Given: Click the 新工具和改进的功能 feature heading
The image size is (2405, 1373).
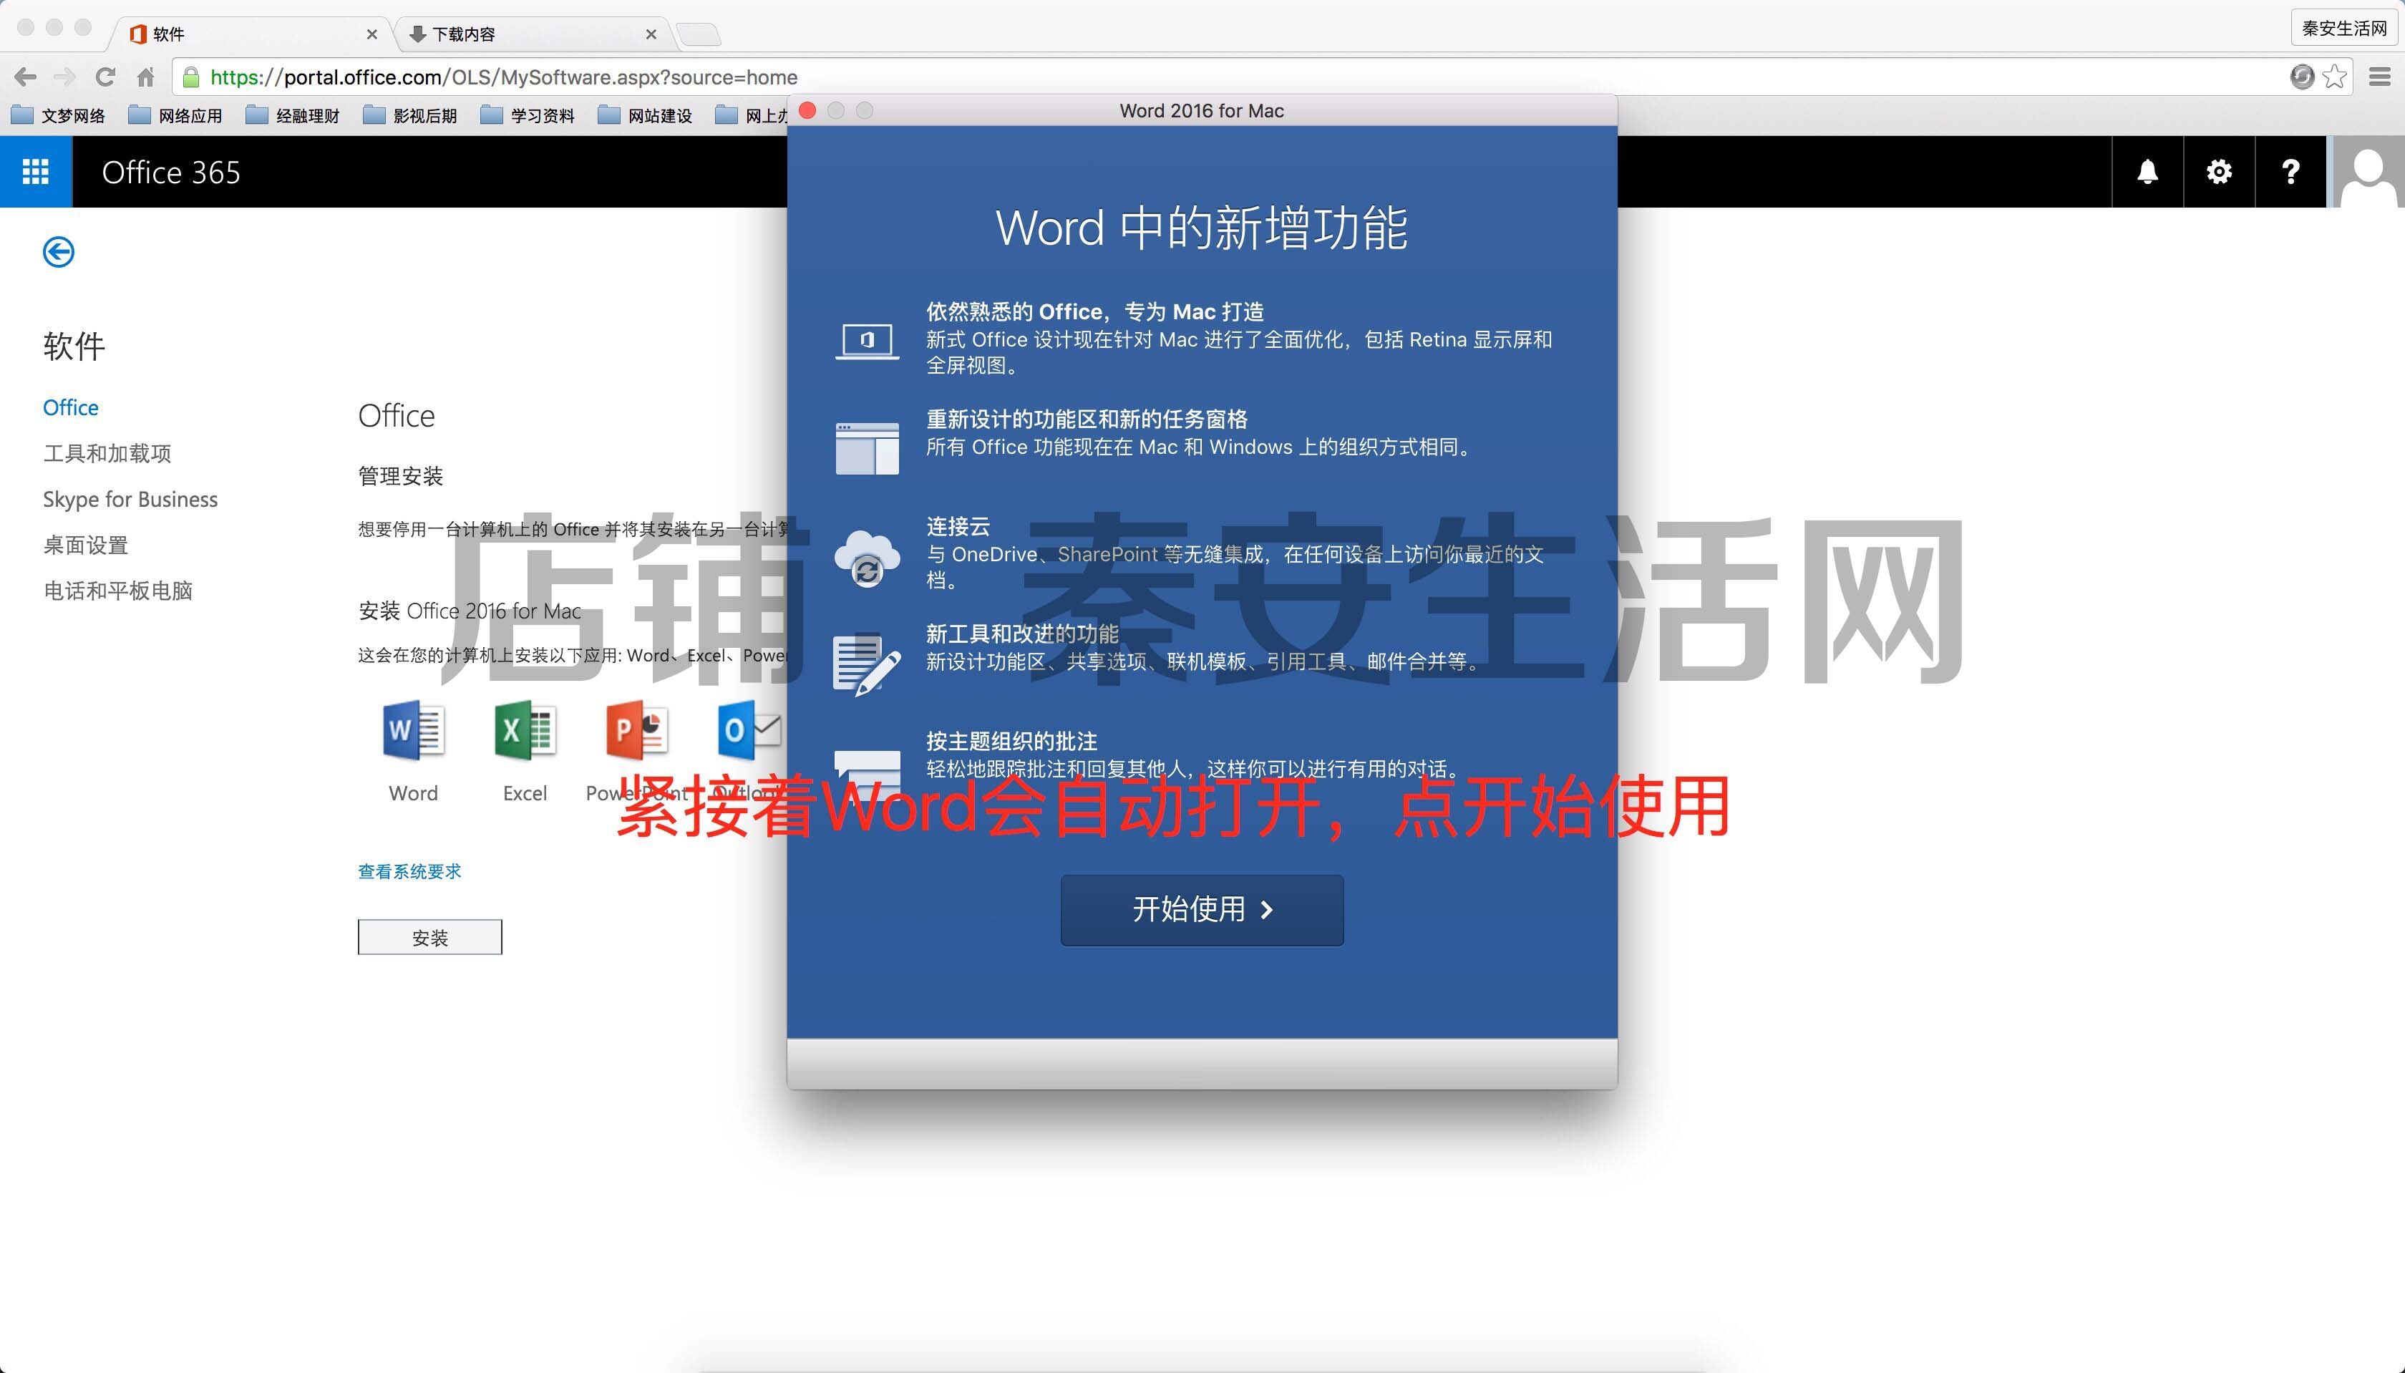Looking at the screenshot, I should [1022, 634].
